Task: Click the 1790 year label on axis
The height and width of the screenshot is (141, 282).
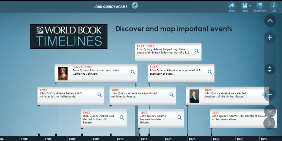Action: pos(24,139)
